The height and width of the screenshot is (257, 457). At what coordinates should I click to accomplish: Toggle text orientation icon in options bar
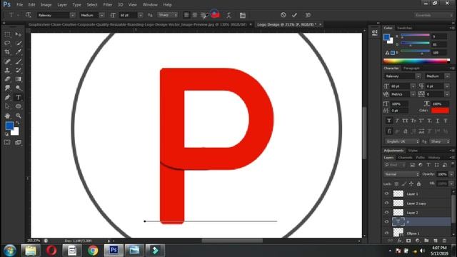coord(29,15)
